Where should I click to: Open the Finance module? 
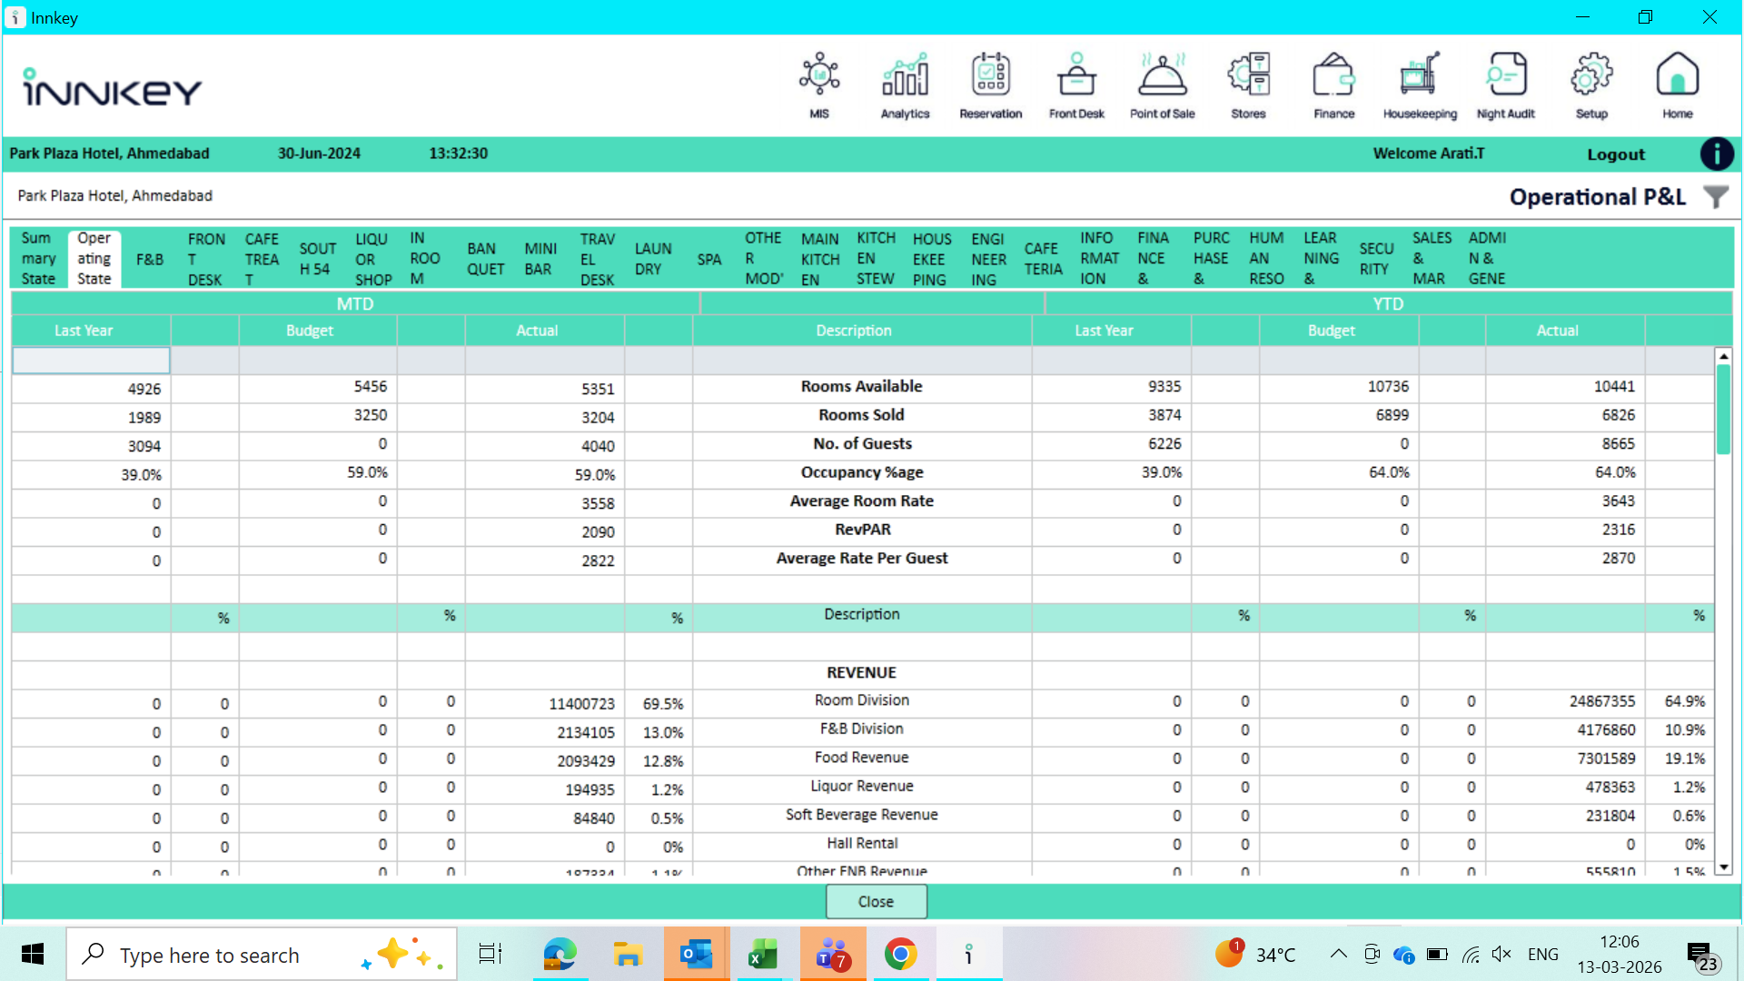[1333, 85]
